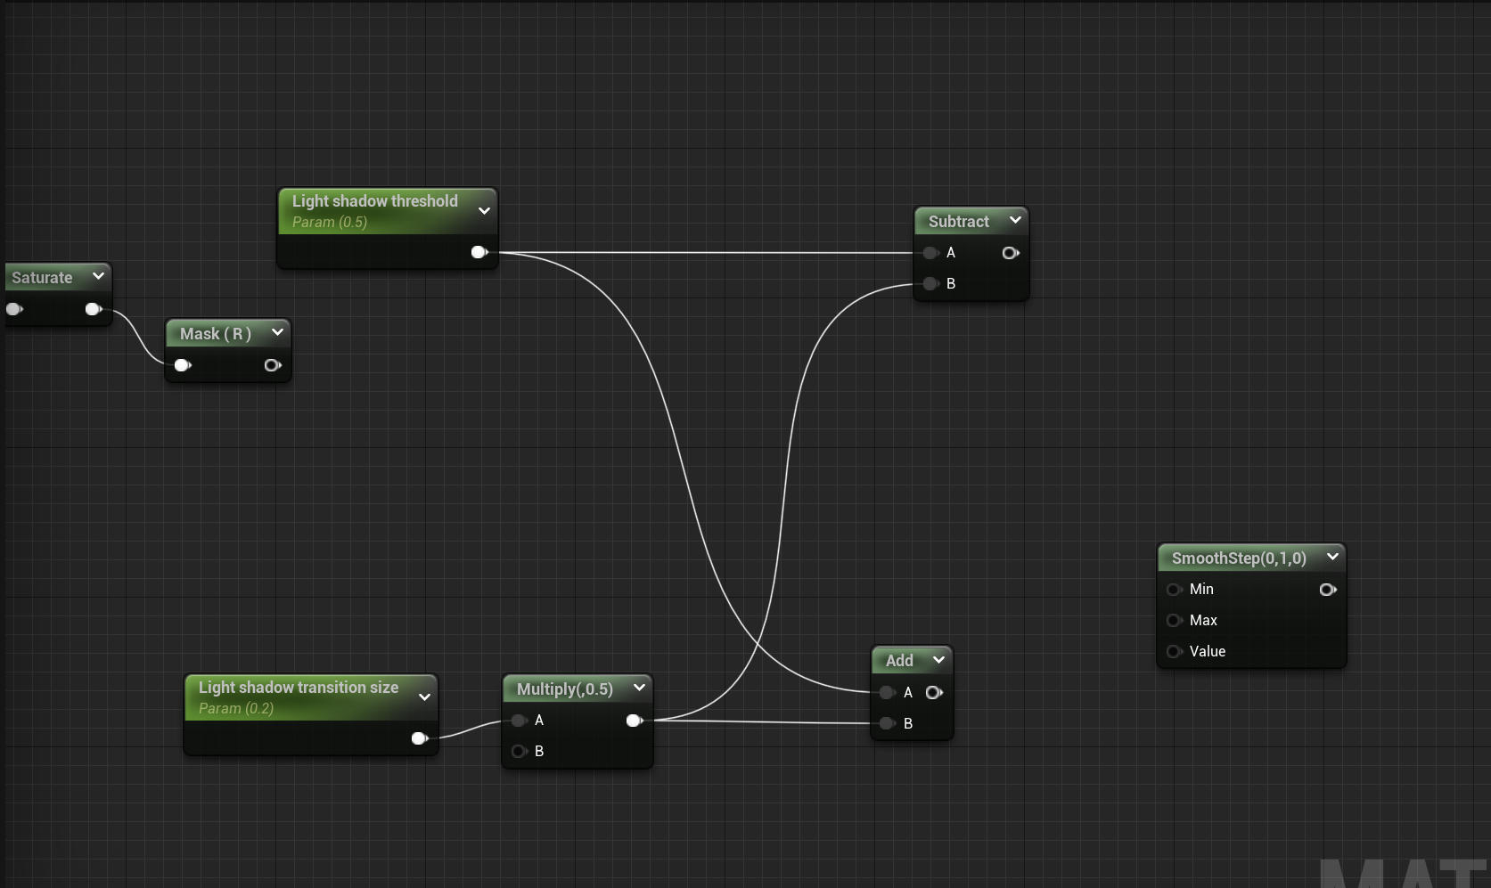
Task: Click the SmoothStep output pin
Action: click(x=1328, y=590)
